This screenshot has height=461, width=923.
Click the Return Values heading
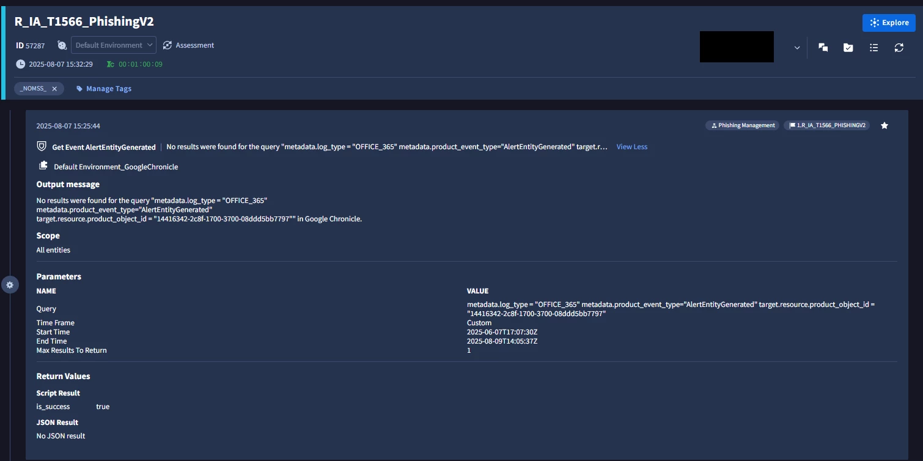click(63, 376)
